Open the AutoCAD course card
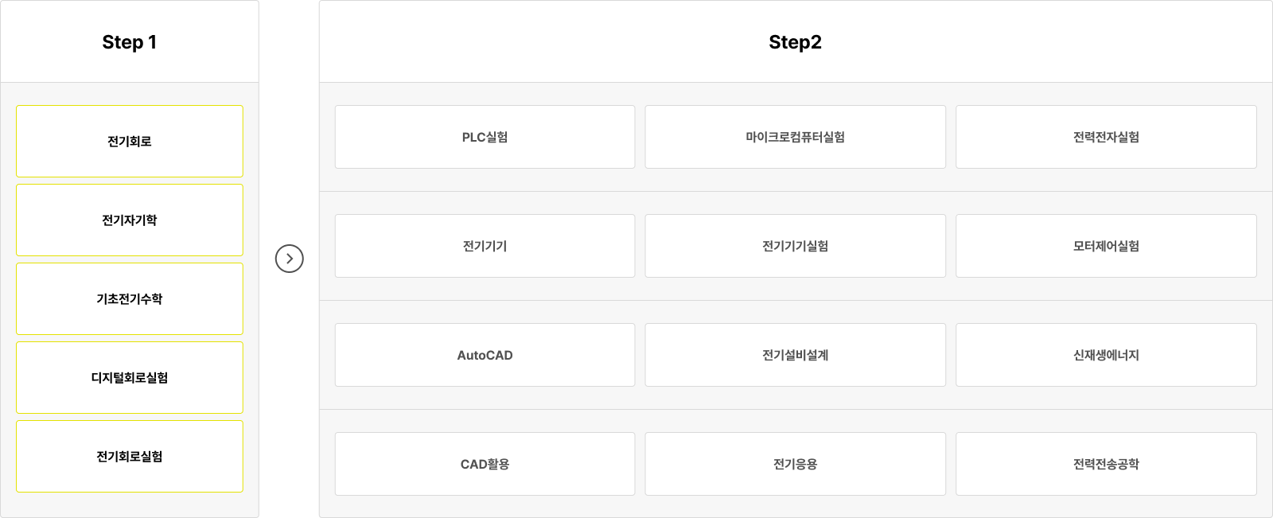 click(x=485, y=355)
